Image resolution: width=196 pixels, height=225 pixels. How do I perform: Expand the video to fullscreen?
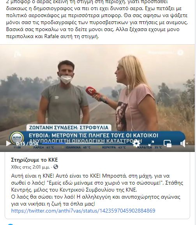point(151,143)
